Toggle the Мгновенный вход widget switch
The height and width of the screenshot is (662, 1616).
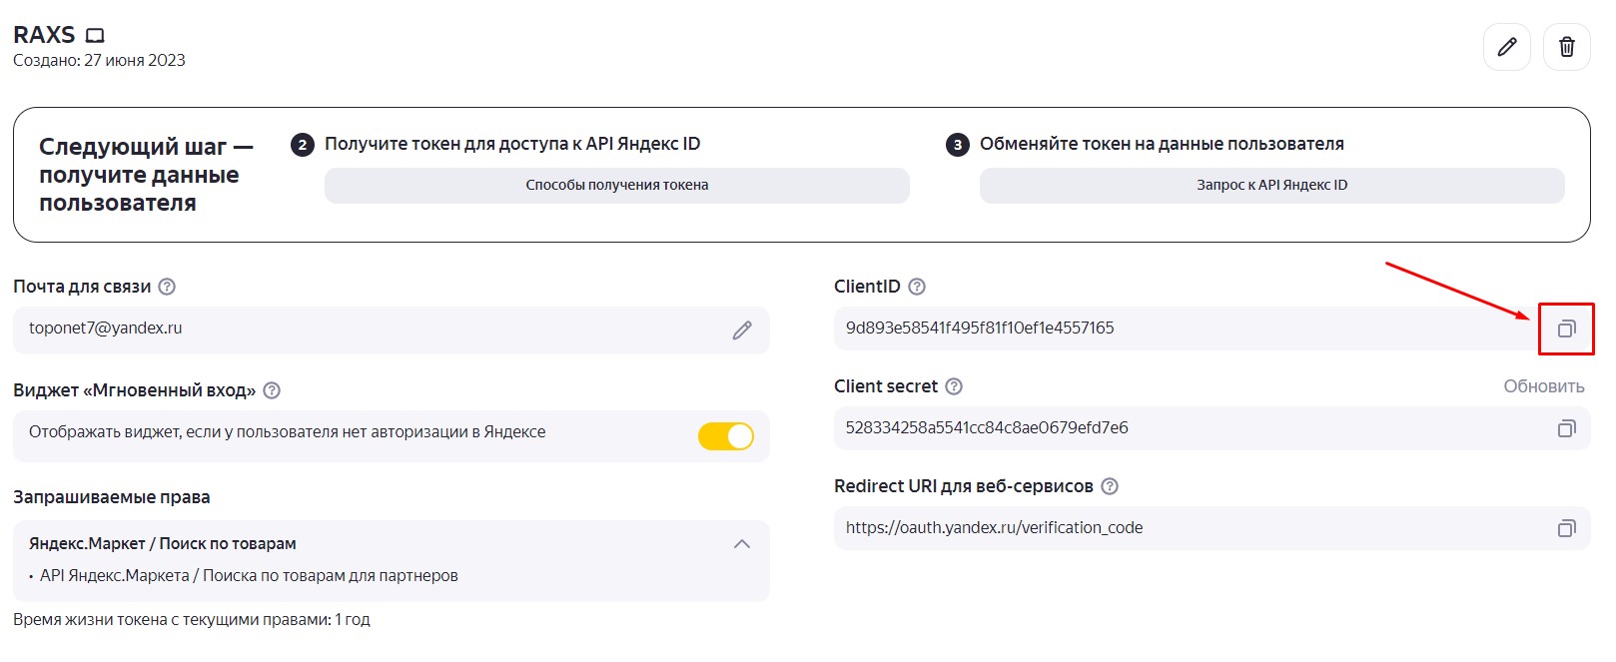725,436
